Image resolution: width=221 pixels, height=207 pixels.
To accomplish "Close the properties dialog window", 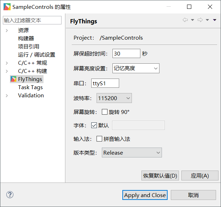I will pyautogui.click(x=210, y=7).
